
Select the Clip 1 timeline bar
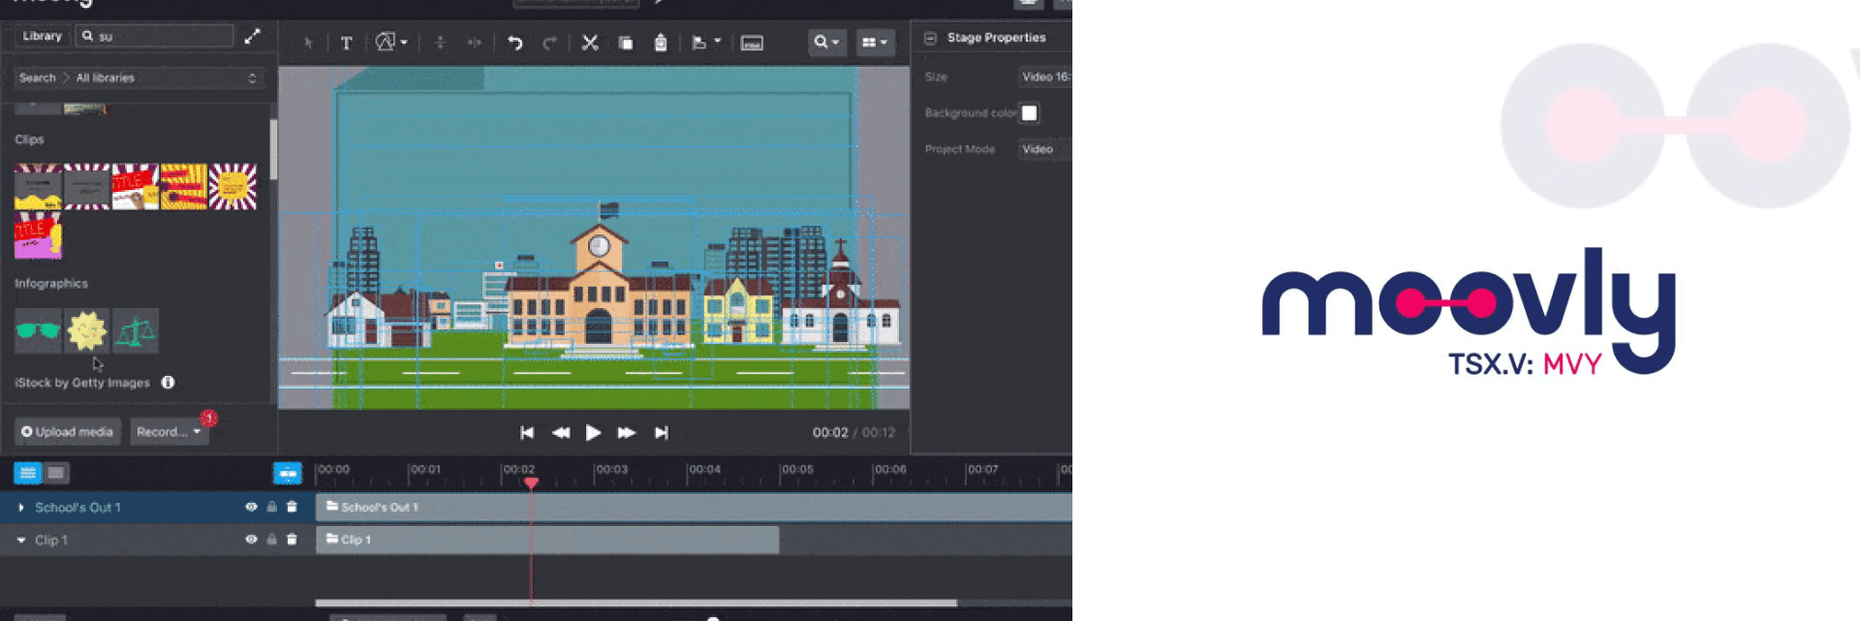[x=547, y=540]
